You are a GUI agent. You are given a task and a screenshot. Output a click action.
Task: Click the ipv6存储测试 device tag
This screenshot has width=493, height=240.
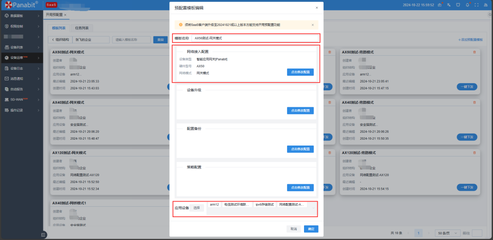tap(265, 204)
